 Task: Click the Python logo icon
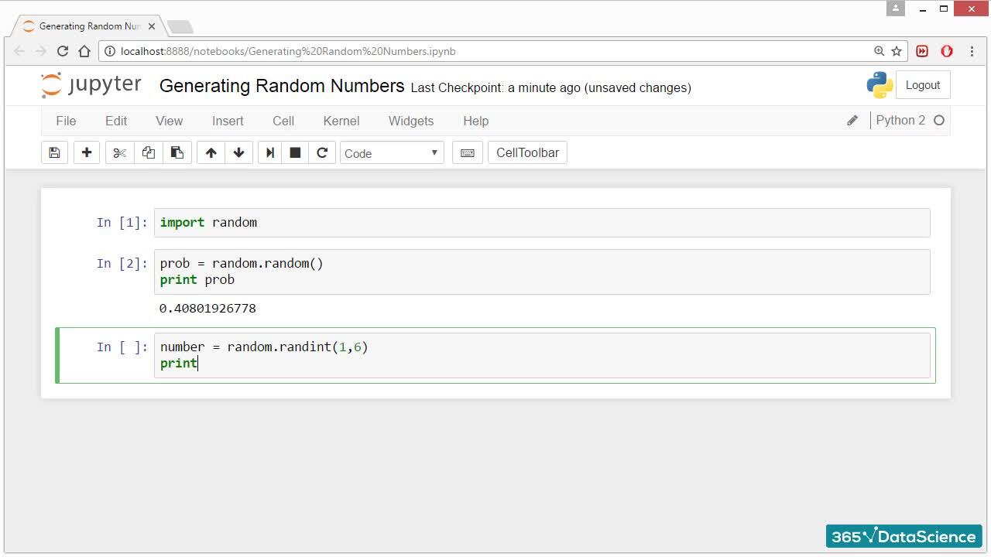[x=880, y=85]
